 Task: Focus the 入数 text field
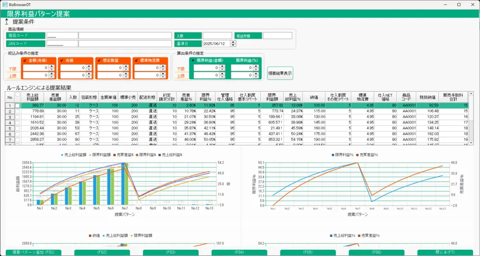pos(217,35)
